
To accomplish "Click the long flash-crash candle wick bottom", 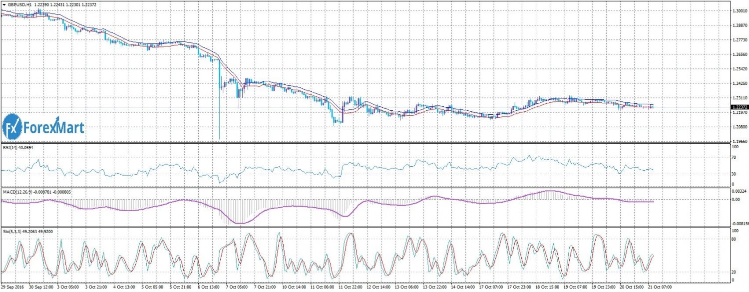I will pos(219,138).
